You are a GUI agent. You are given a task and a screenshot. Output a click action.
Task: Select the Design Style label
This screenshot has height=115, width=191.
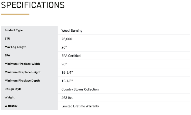point(13,89)
